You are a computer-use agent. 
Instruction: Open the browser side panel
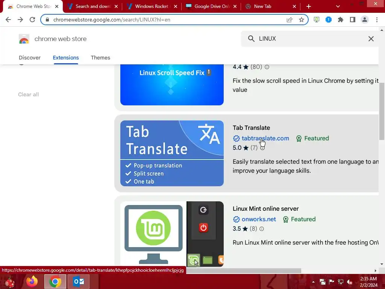tap(353, 20)
